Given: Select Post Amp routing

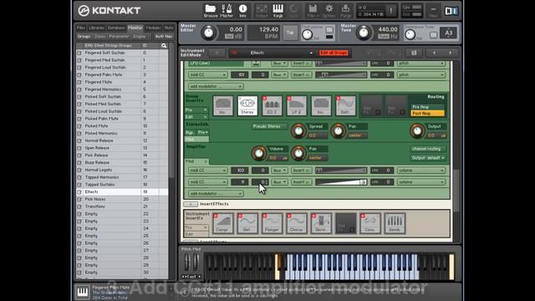Looking at the screenshot, I should coord(427,114).
